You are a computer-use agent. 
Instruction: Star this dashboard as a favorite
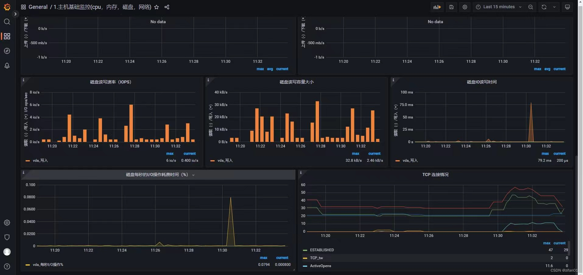tap(156, 7)
